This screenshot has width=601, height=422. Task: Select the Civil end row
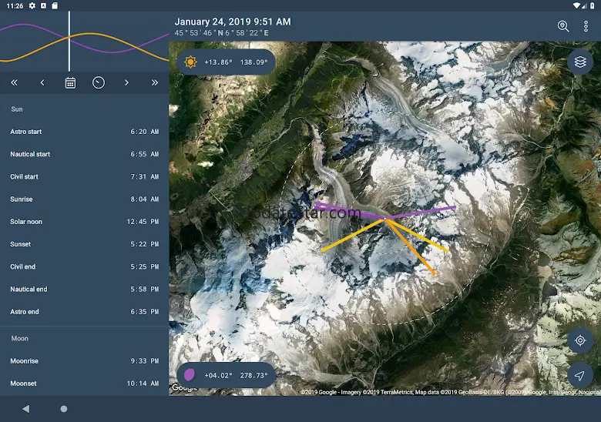(84, 266)
